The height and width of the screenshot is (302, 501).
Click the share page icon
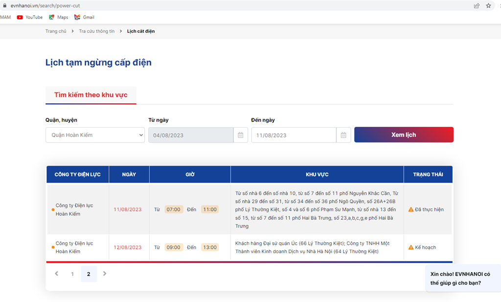(x=477, y=5)
